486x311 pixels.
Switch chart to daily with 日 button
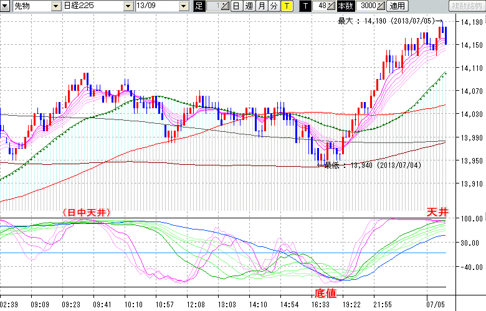(x=236, y=6)
